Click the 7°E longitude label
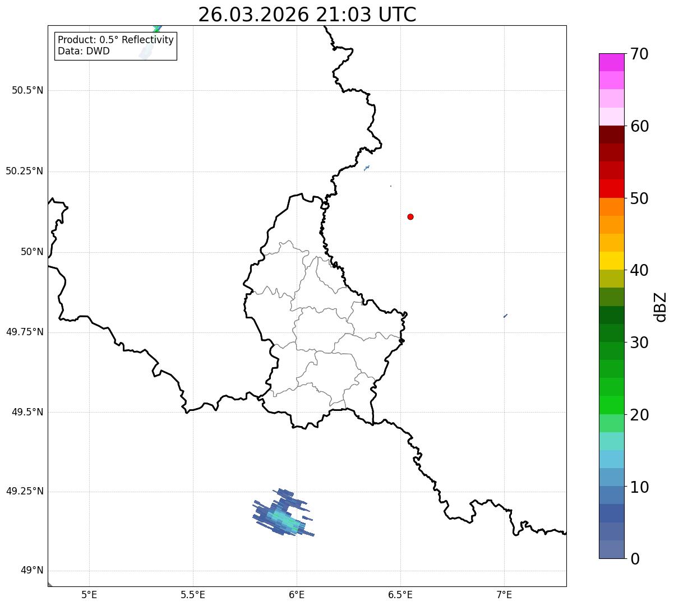 tap(504, 595)
